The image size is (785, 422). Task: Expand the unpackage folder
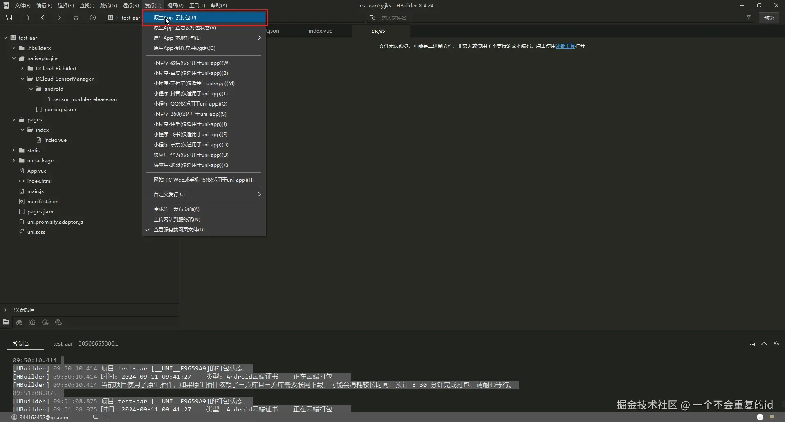tap(14, 160)
